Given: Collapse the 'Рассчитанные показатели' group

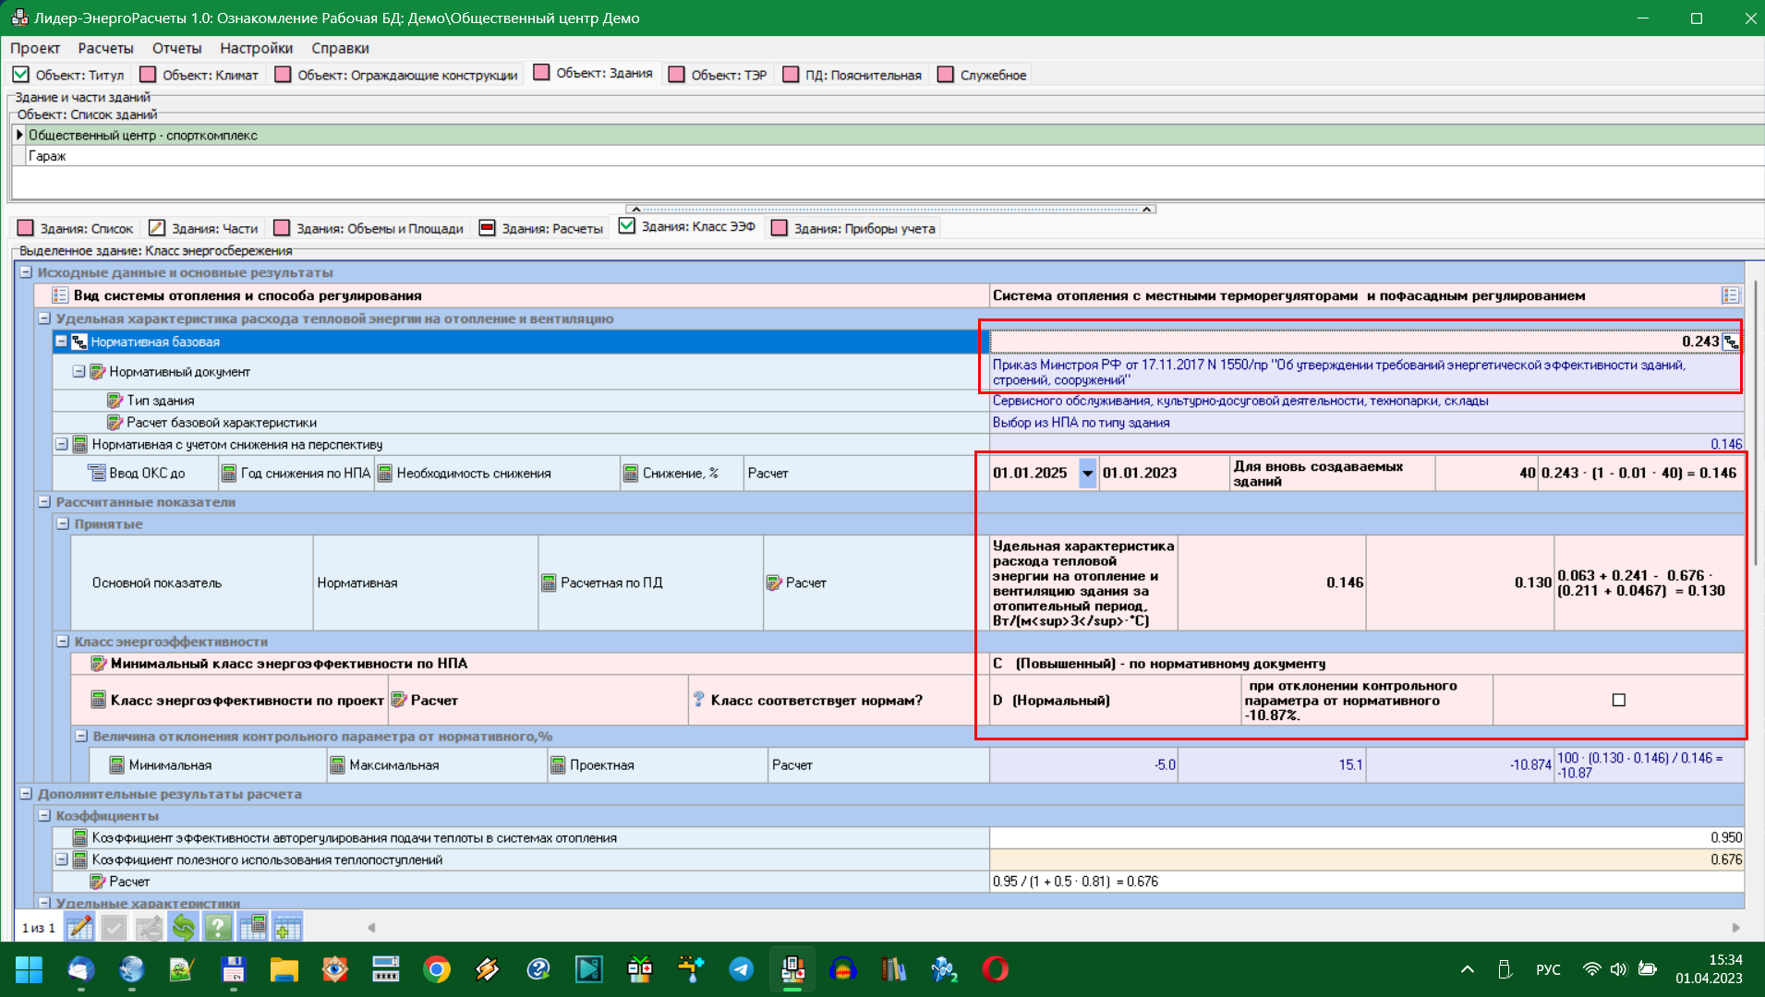Looking at the screenshot, I should (x=44, y=502).
